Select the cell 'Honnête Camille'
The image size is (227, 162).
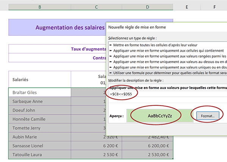(x=40, y=119)
